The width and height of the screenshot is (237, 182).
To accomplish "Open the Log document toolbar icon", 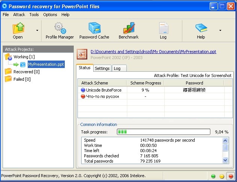I will pyautogui.click(x=163, y=28).
